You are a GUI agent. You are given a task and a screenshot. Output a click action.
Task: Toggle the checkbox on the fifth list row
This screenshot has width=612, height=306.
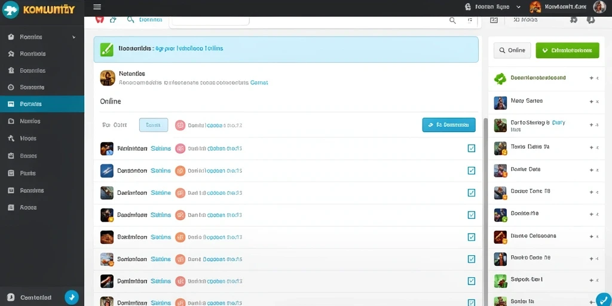[x=472, y=237]
